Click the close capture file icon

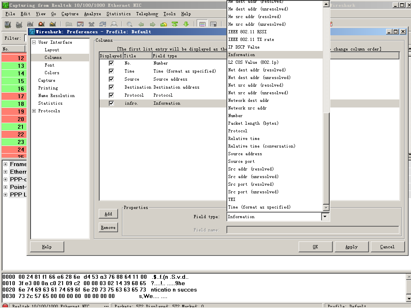[x=91, y=24]
